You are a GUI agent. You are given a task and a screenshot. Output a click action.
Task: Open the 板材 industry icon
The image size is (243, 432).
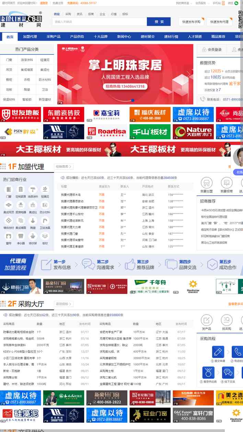pyautogui.click(x=45, y=236)
